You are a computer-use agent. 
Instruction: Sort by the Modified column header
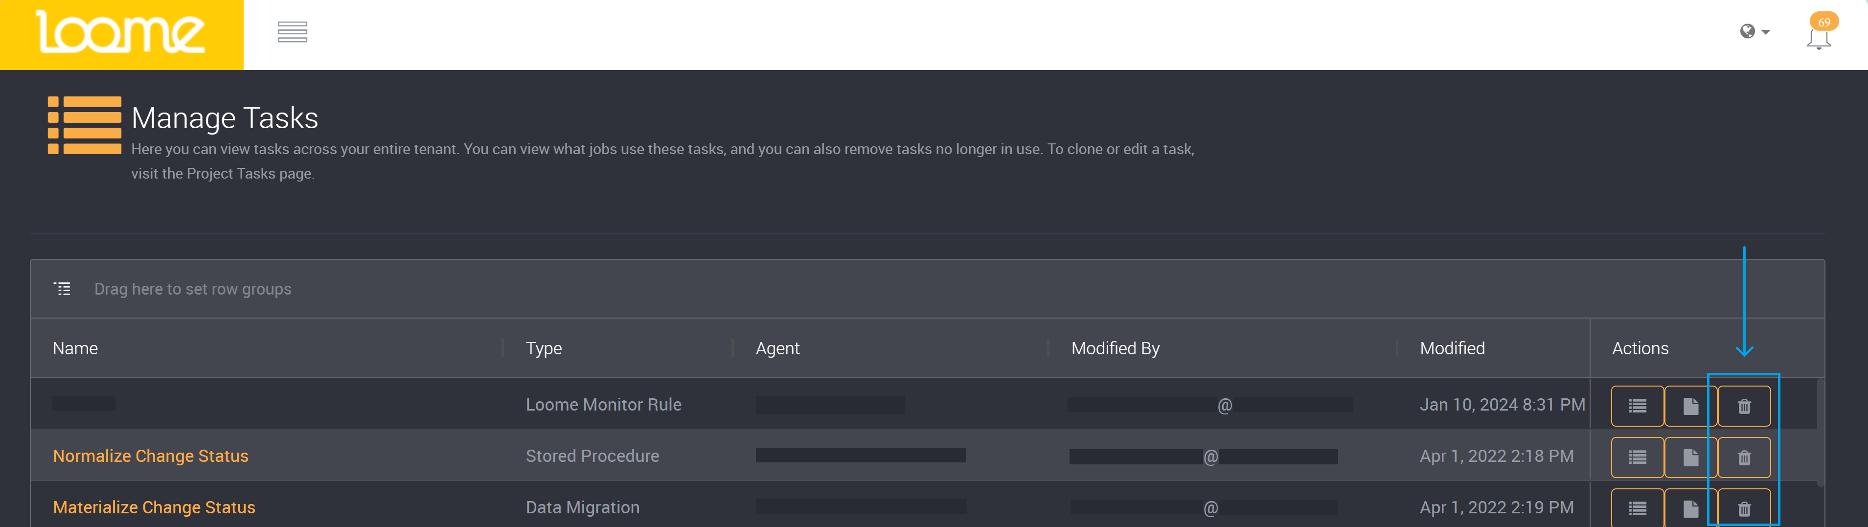[x=1452, y=349]
